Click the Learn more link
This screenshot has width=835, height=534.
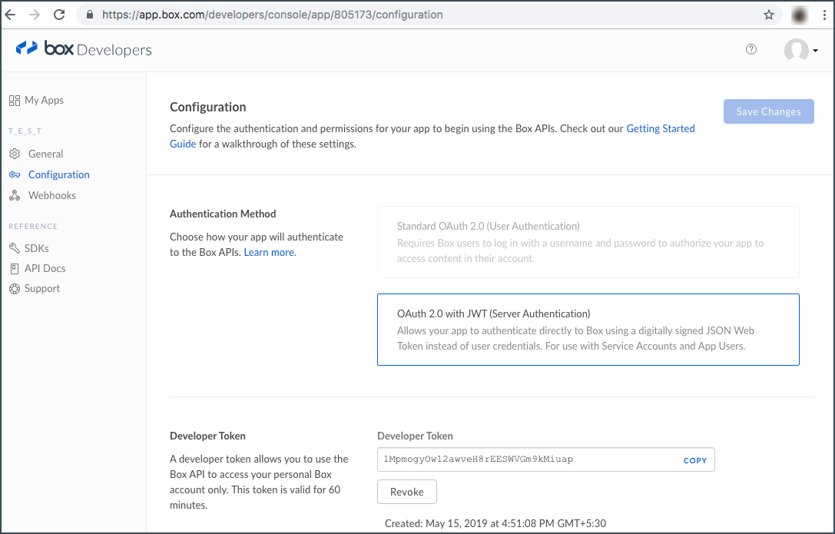coord(270,252)
